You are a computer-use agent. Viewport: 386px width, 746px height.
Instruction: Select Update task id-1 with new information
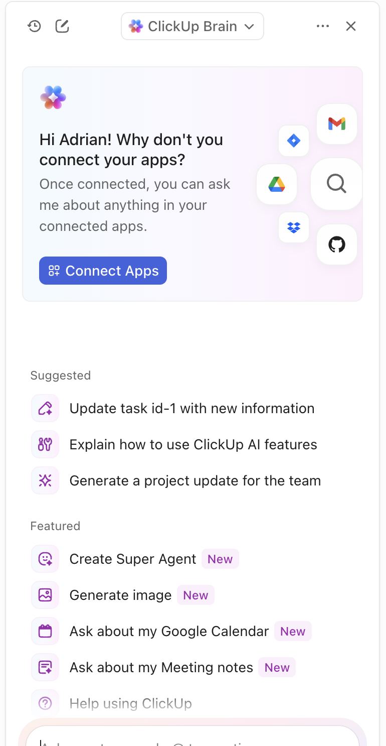click(191, 408)
